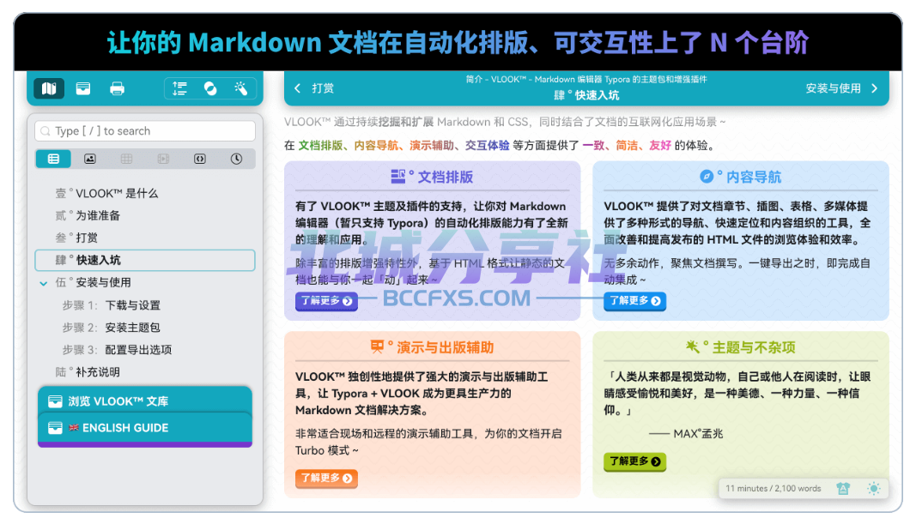Select the 为谁准备 outline item
This screenshot has width=916, height=530.
88,215
